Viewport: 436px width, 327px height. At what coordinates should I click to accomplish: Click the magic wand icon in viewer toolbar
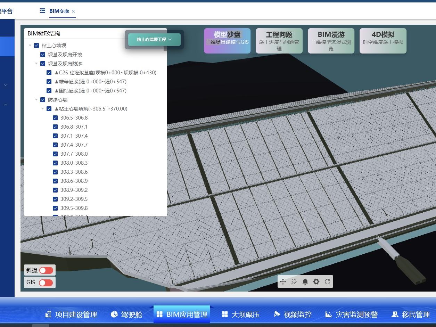tap(294, 282)
